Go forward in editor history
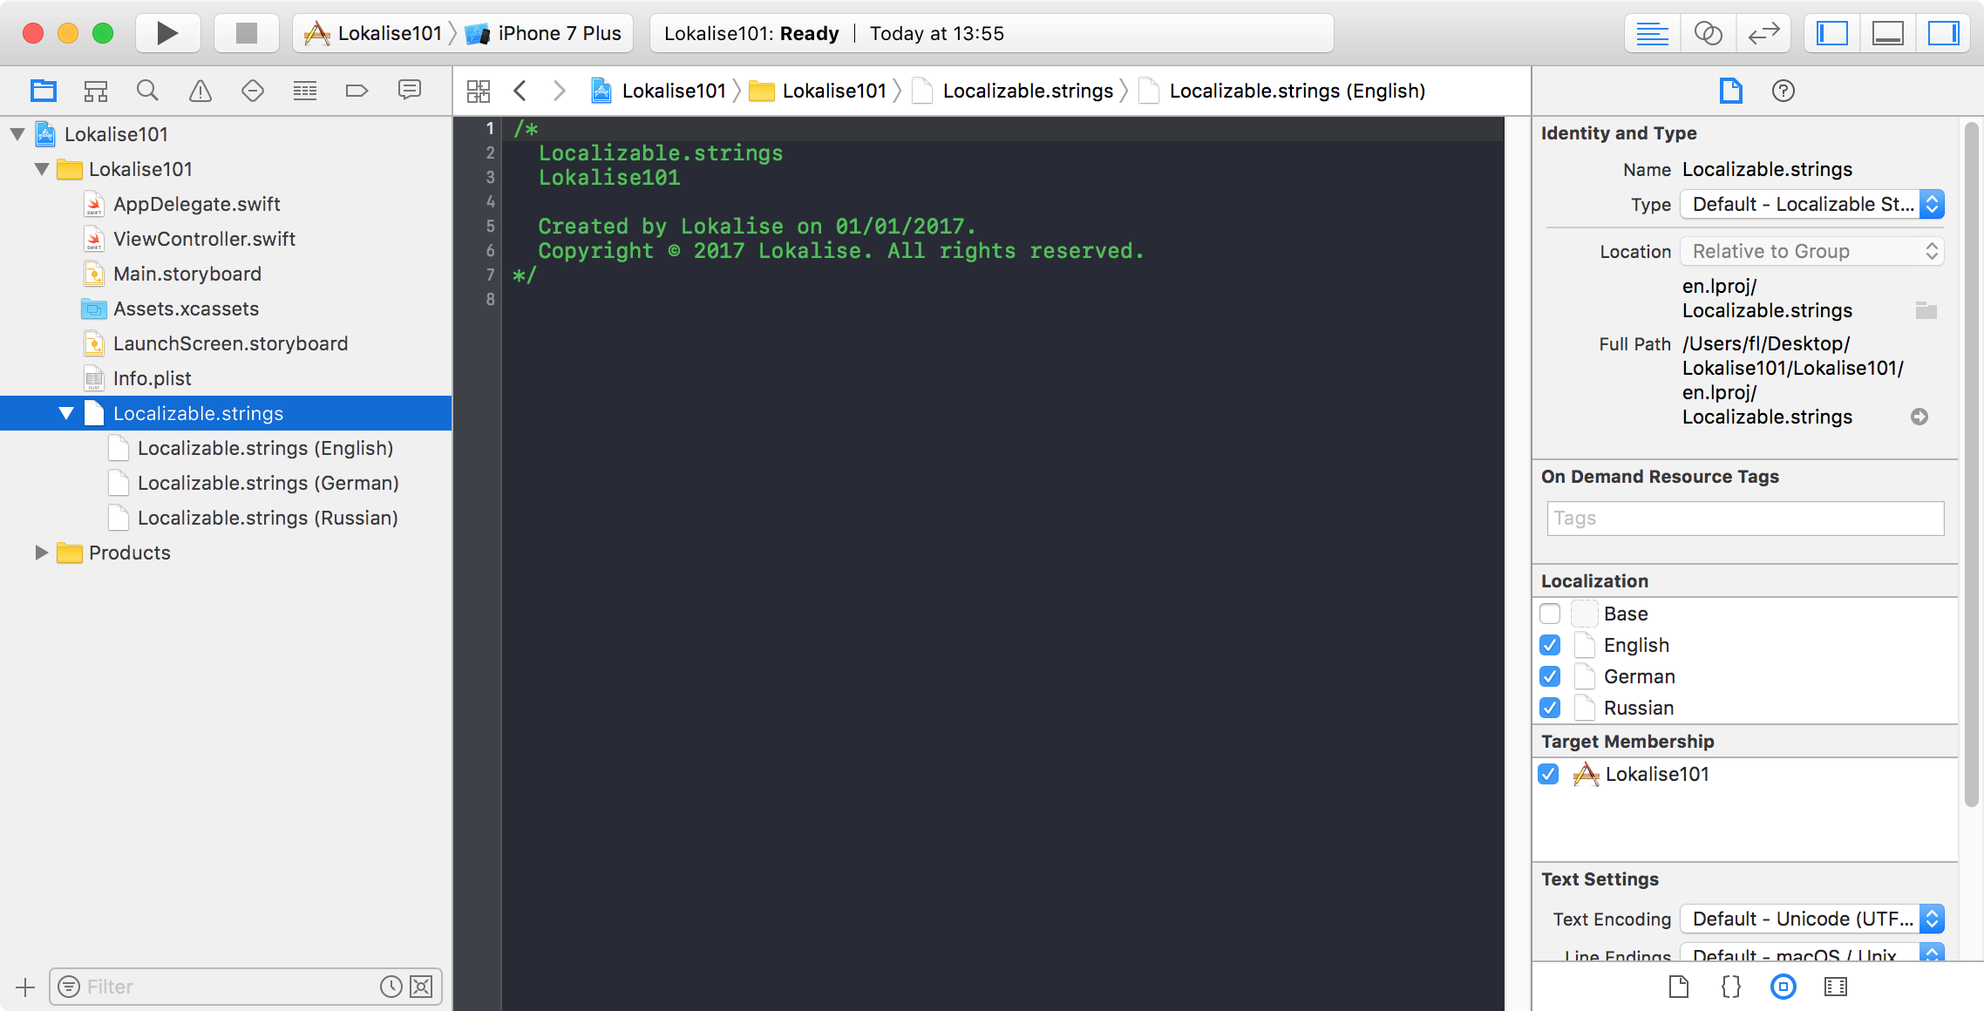 (560, 91)
